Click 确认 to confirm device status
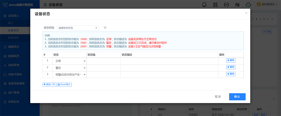The width and height of the screenshot is (281, 116). 237,97
